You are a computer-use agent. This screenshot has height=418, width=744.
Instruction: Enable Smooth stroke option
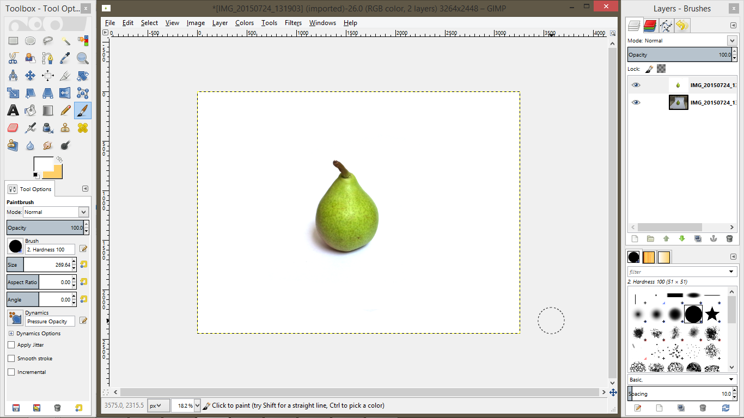10,358
